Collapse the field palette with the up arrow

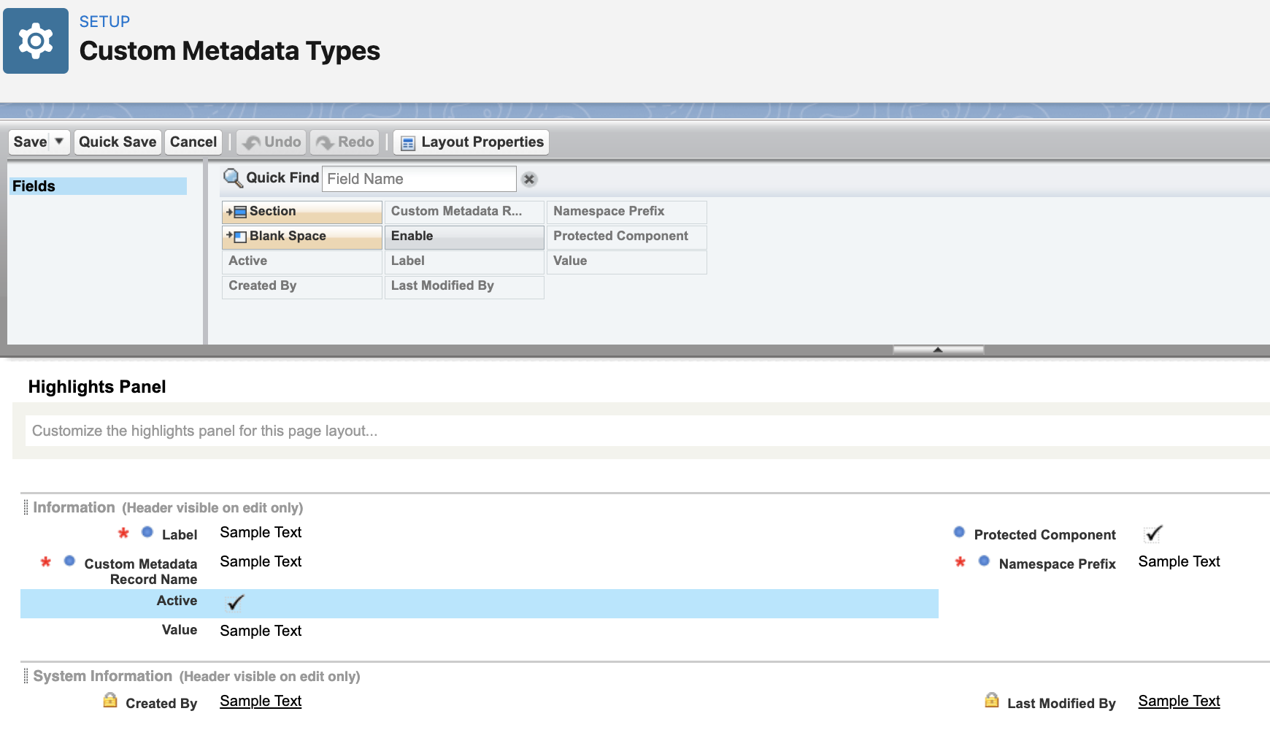938,350
